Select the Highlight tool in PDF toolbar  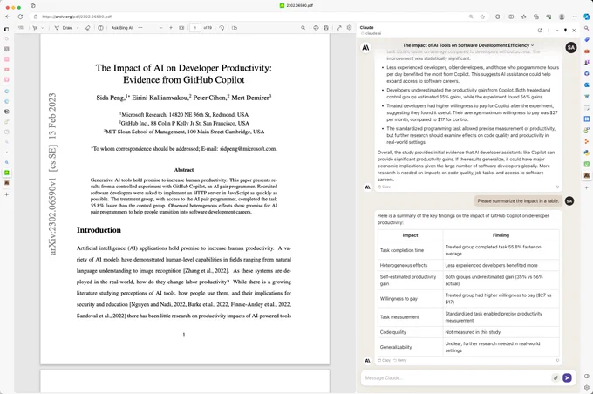click(35, 28)
